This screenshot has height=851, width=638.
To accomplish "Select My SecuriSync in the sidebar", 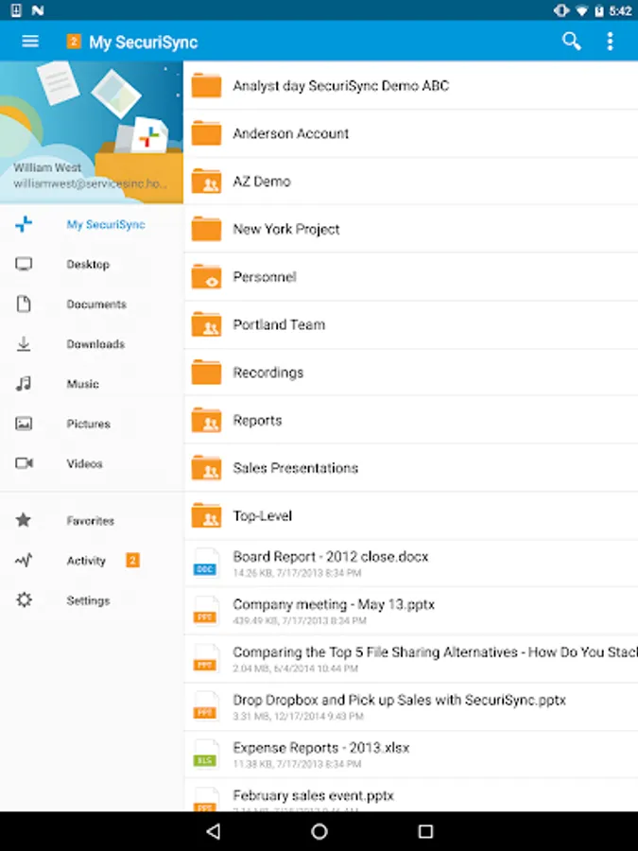I will [x=92, y=224].
